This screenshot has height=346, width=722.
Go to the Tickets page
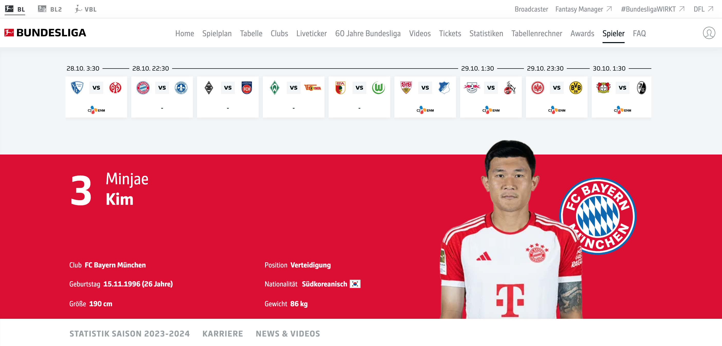(450, 33)
